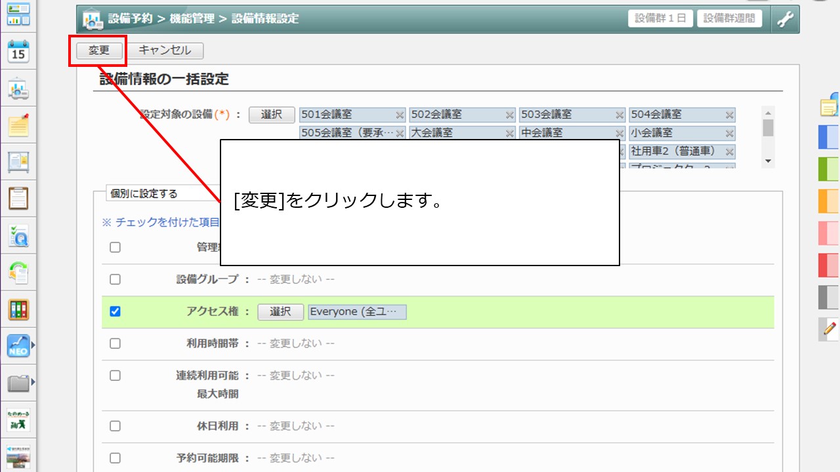
Task: Open the clipboard icon in left sidebar
Action: tap(18, 197)
